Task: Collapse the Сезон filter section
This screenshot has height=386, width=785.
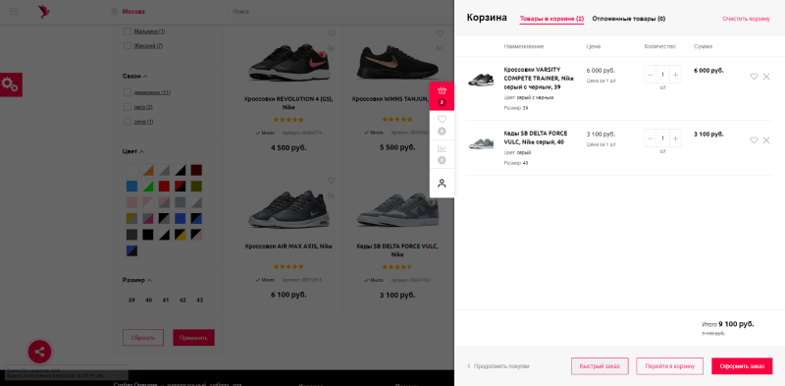Action: click(134, 77)
